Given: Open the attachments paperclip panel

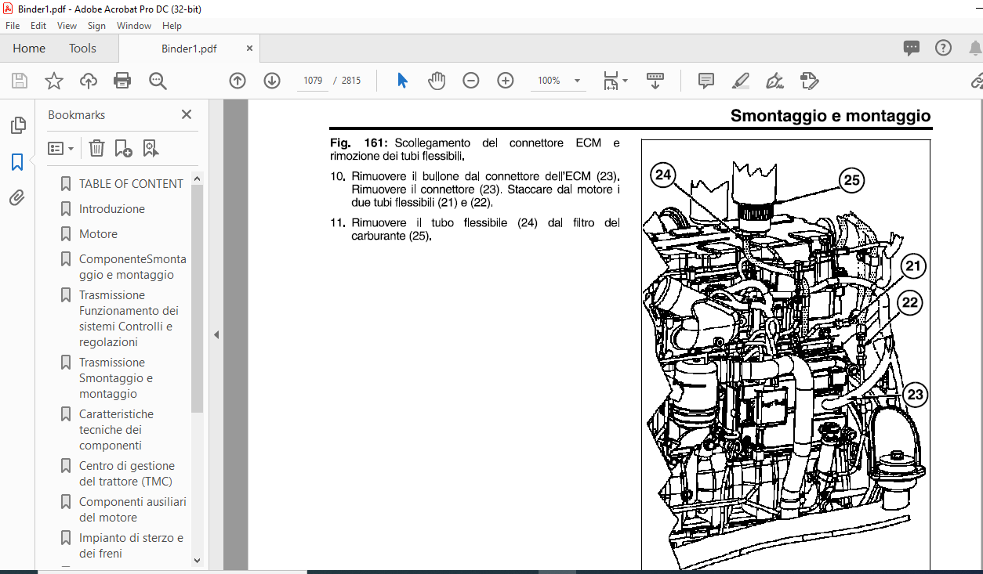Looking at the screenshot, I should [x=17, y=198].
